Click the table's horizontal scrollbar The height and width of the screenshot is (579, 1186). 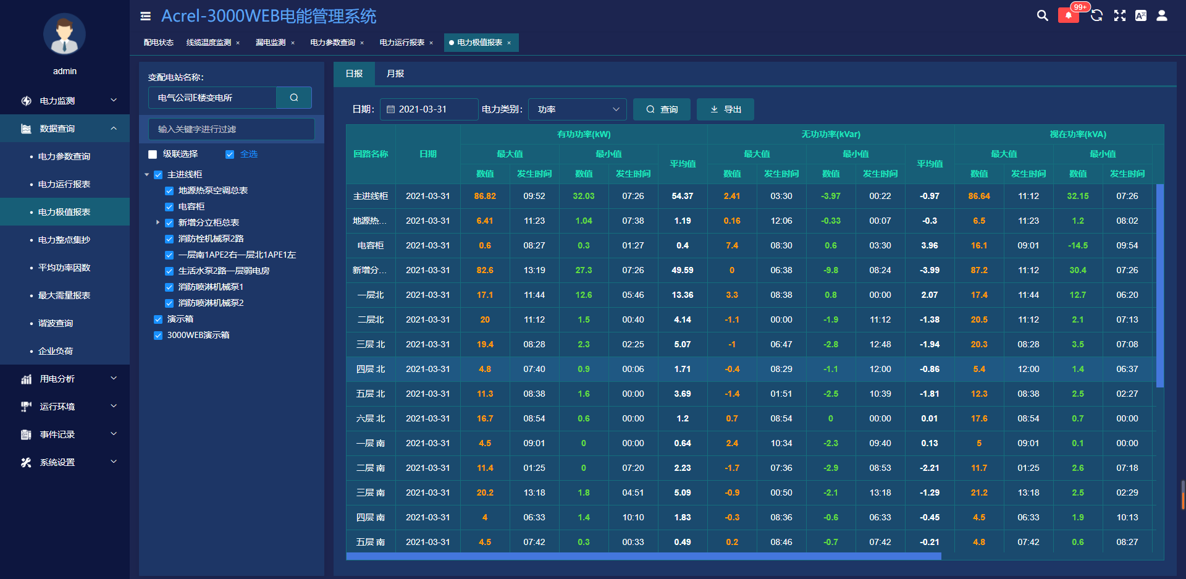[x=644, y=556]
